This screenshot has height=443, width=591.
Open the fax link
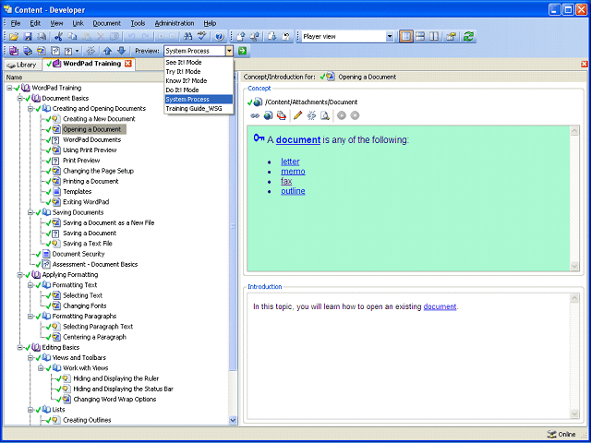(286, 181)
